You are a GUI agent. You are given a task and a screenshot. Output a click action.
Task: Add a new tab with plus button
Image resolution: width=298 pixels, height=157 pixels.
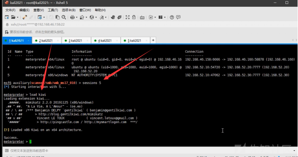pos(153,40)
